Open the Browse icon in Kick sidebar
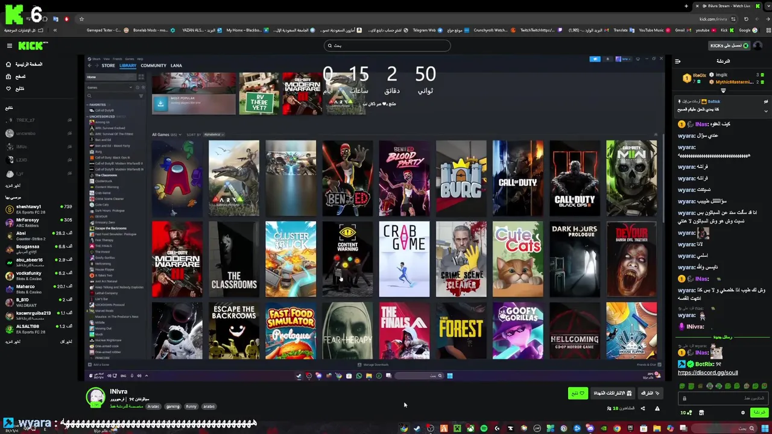 [8, 77]
